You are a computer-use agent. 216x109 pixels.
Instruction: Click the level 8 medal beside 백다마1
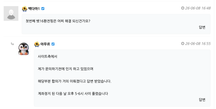click(x=25, y=9)
